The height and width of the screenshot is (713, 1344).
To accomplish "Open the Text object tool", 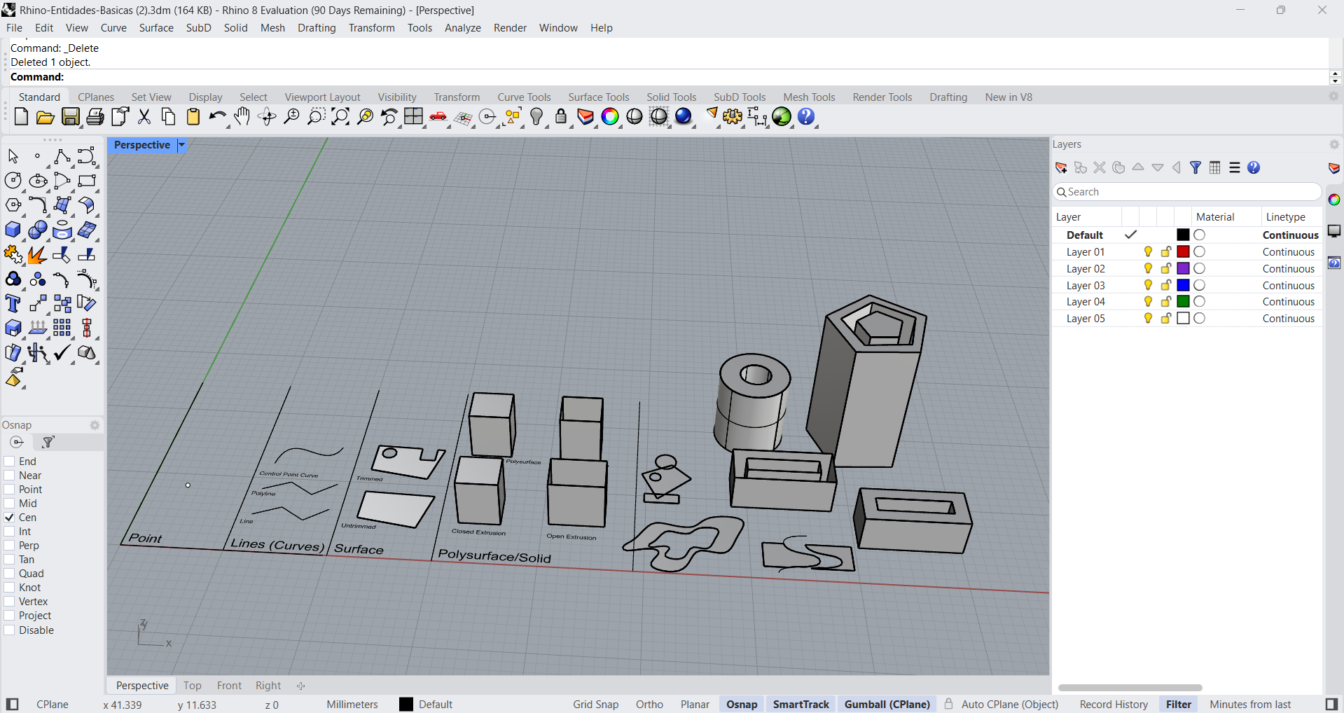I will (13, 304).
